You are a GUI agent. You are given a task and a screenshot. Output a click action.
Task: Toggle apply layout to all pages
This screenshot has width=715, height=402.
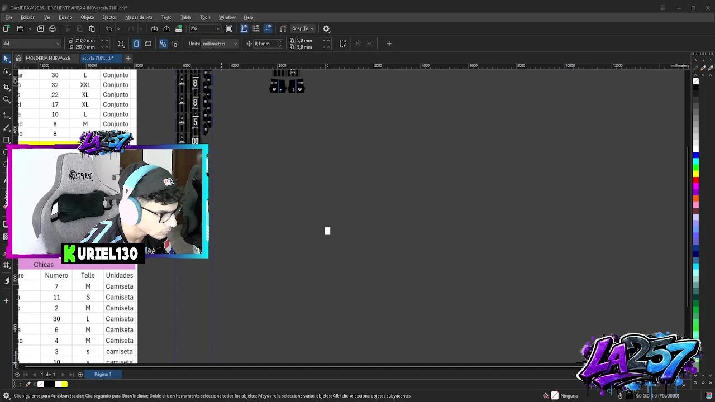click(x=163, y=44)
